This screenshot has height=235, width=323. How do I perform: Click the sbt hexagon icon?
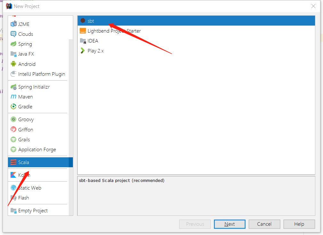pos(83,20)
